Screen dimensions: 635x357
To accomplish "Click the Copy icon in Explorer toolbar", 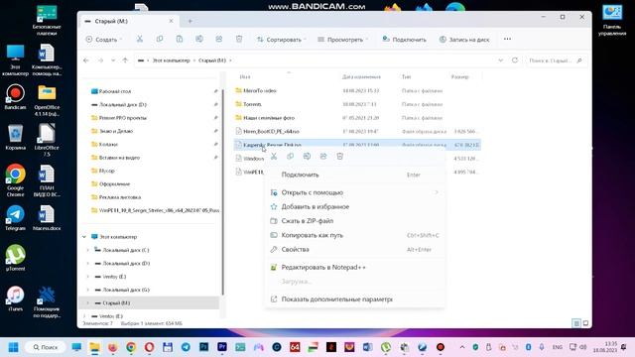I will point(160,40).
